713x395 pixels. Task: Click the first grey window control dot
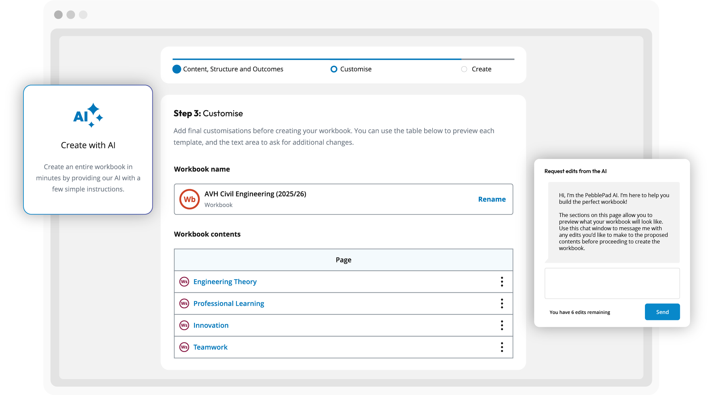pos(58,15)
